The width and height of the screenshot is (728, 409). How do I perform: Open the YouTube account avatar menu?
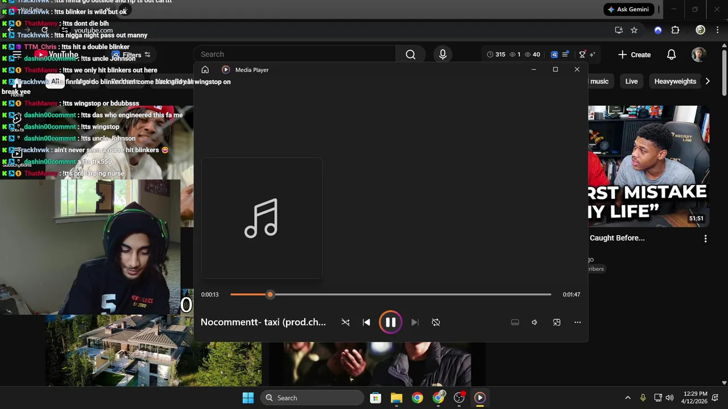699,55
